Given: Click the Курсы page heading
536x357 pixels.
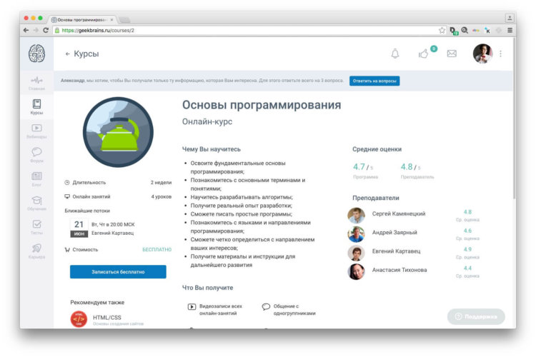Looking at the screenshot, I should coord(86,54).
